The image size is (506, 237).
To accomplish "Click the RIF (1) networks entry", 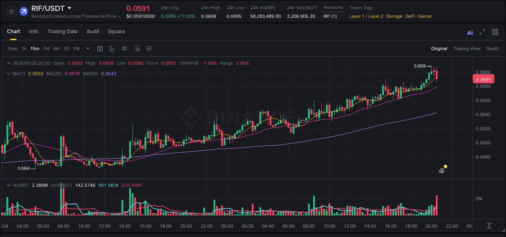I will pos(330,16).
